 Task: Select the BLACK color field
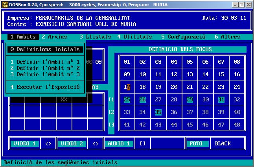click(223, 144)
